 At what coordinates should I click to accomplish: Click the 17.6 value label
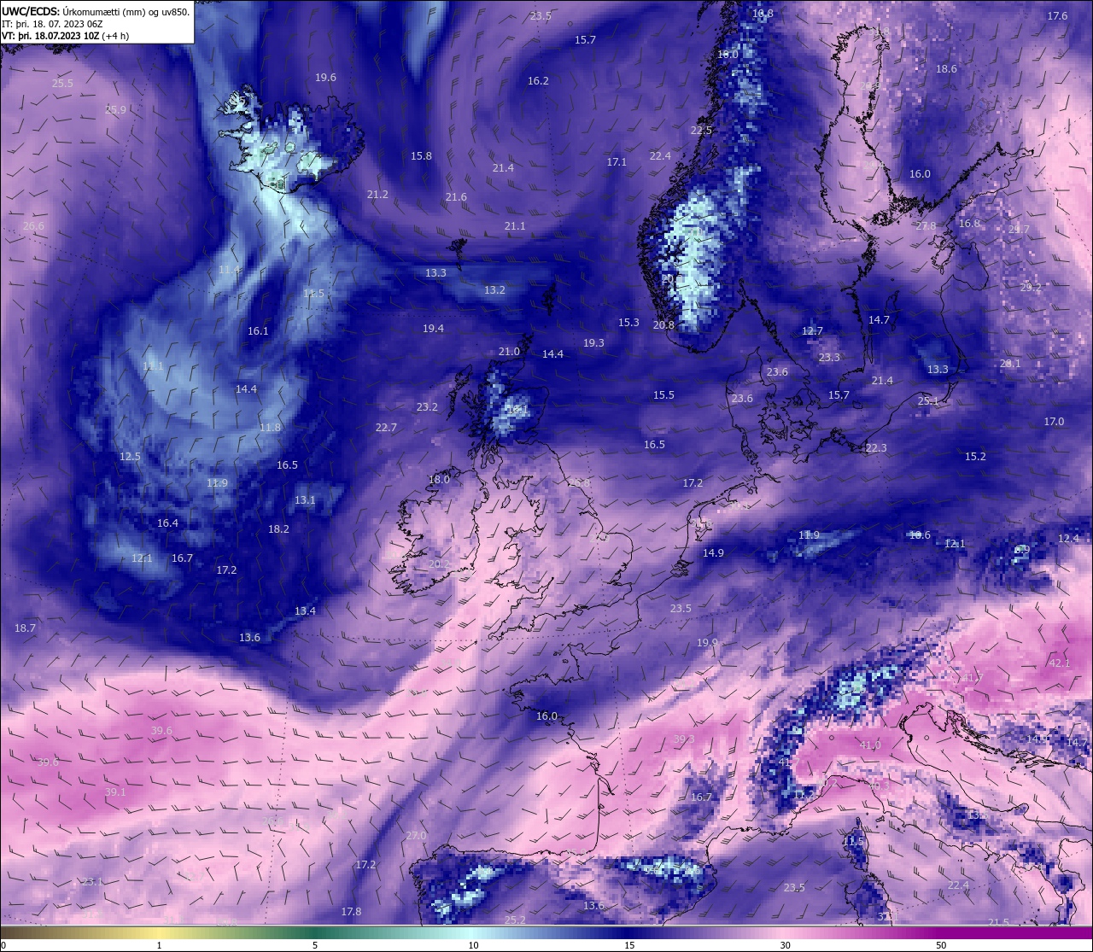coord(1057,16)
